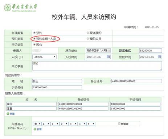The height and width of the screenshot is (139, 168).
Task: Click passenger phone field 13900000001
Action: pyautogui.click(x=135, y=104)
